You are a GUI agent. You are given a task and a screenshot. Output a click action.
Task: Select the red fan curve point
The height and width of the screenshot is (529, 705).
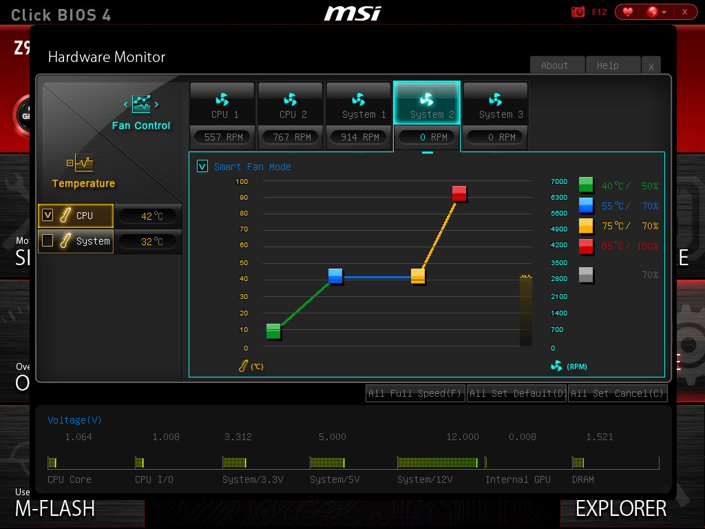pos(459,194)
